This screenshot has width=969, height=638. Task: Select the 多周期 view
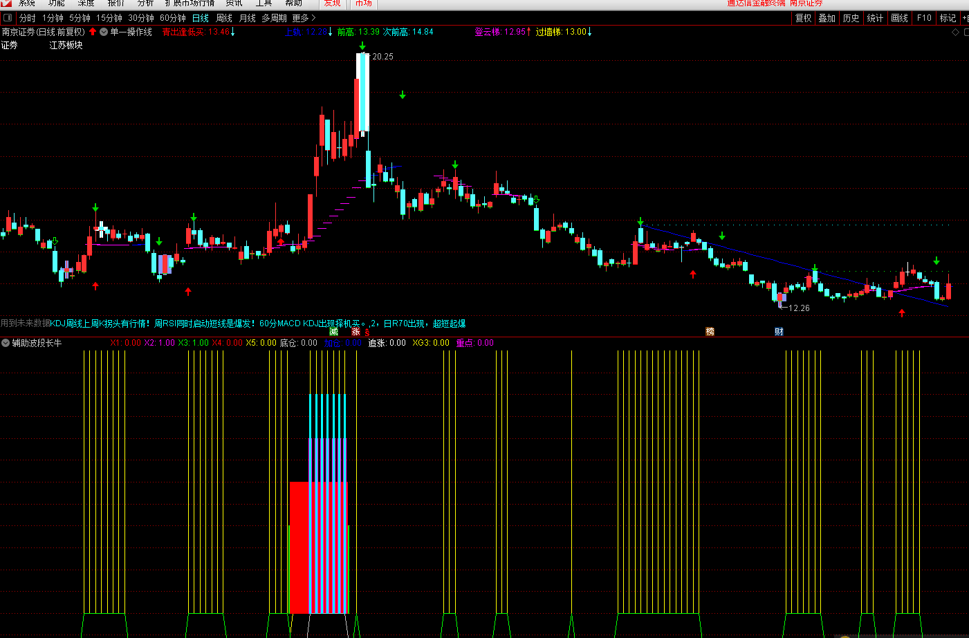[274, 18]
